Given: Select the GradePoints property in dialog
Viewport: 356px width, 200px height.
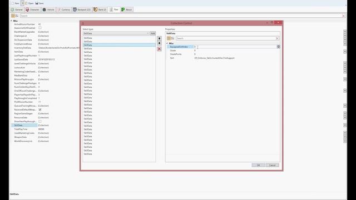Looking at the screenshot, I should click(x=176, y=54).
